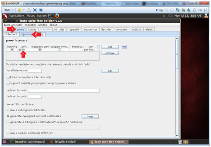
Task: Open the Applications menu in top panel
Action: point(17,16)
